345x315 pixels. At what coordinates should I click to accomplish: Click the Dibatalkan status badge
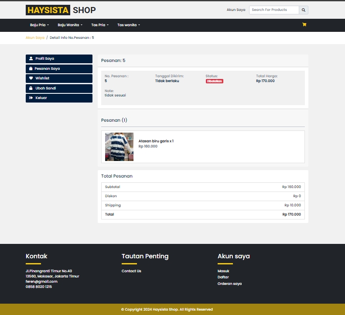click(215, 81)
